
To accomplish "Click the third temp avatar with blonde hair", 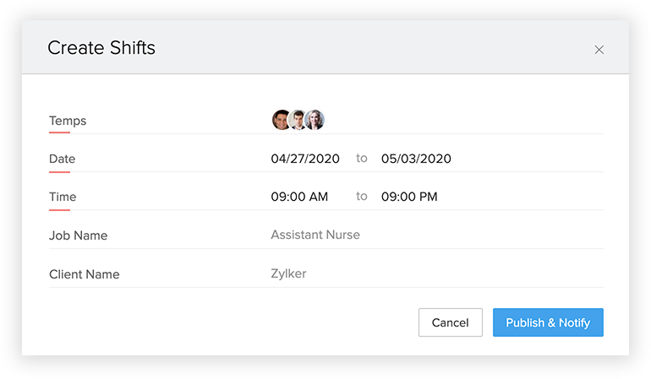I will 315,120.
